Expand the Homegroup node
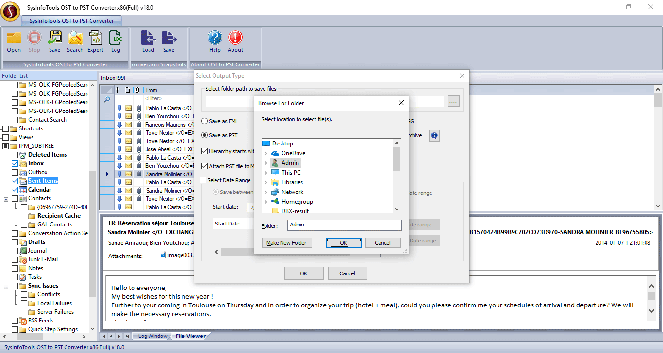The image size is (663, 353). pos(266,202)
